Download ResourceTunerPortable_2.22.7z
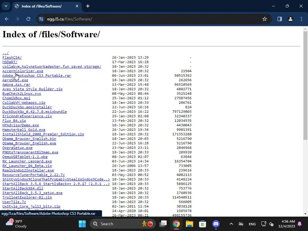Image resolution: width=308 pixels, height=231 pixels. coord(34,175)
